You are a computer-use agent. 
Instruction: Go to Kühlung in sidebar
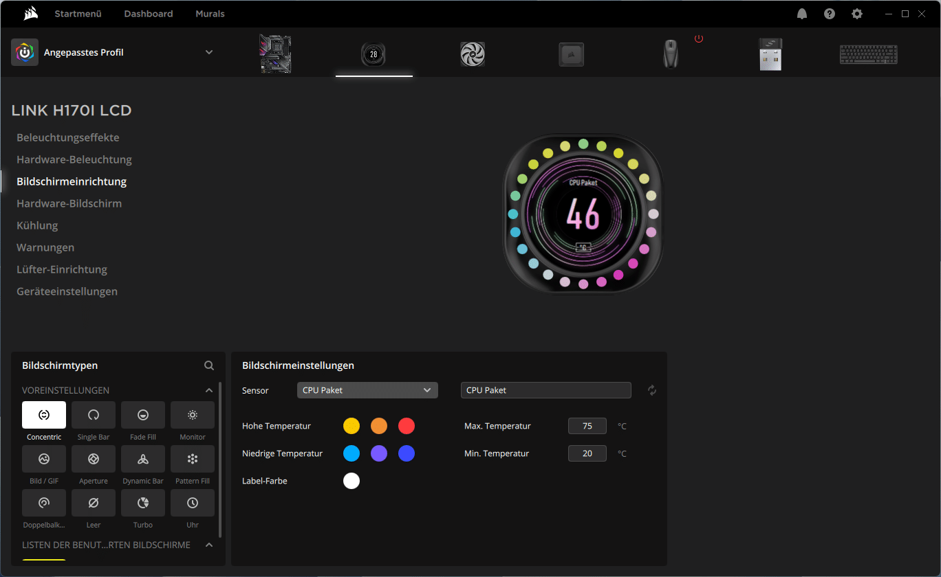37,225
